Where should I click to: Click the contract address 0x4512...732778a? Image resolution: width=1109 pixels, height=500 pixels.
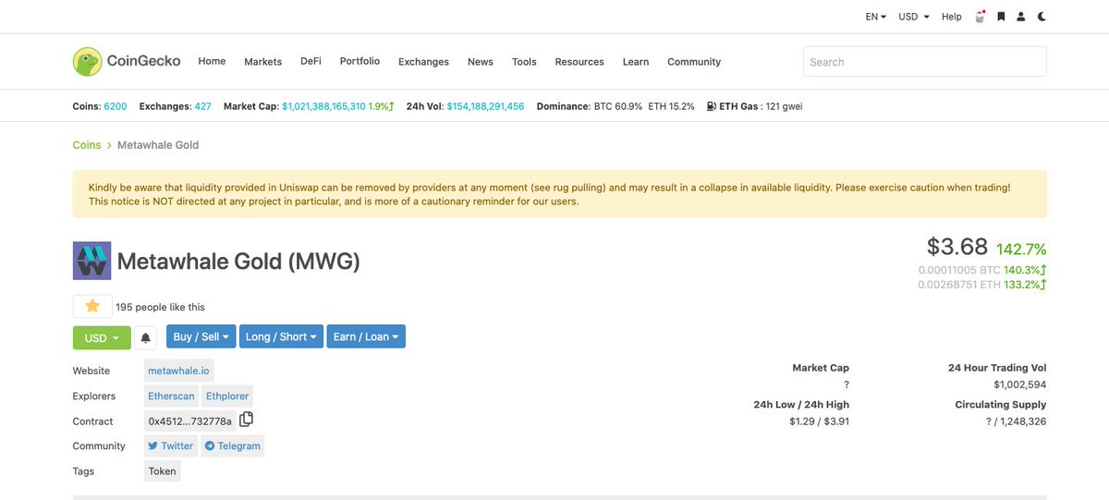click(x=190, y=421)
